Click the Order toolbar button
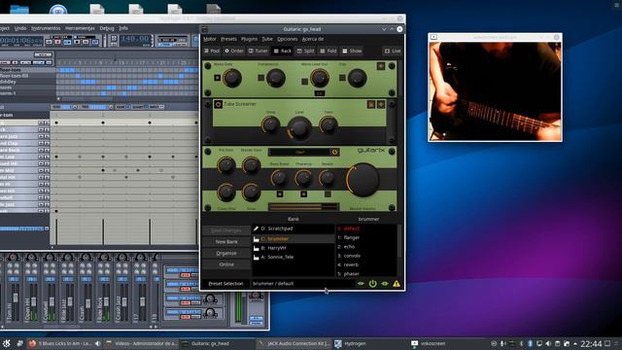The width and height of the screenshot is (622, 350). [x=234, y=51]
